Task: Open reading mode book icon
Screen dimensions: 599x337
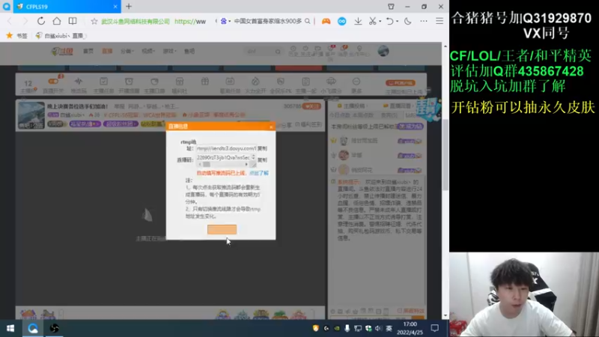Action: pos(73,21)
